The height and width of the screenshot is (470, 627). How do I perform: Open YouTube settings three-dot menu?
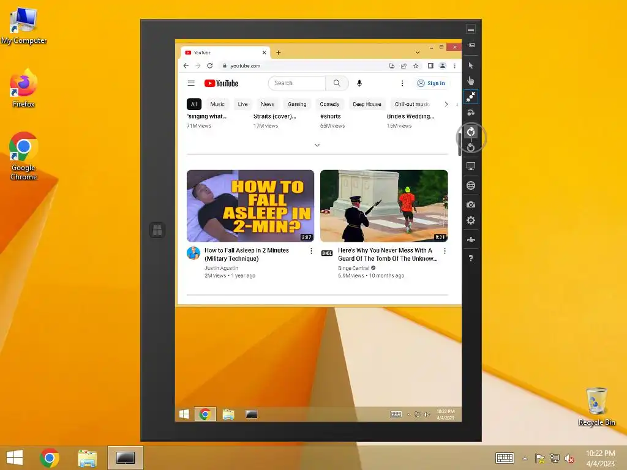point(402,83)
